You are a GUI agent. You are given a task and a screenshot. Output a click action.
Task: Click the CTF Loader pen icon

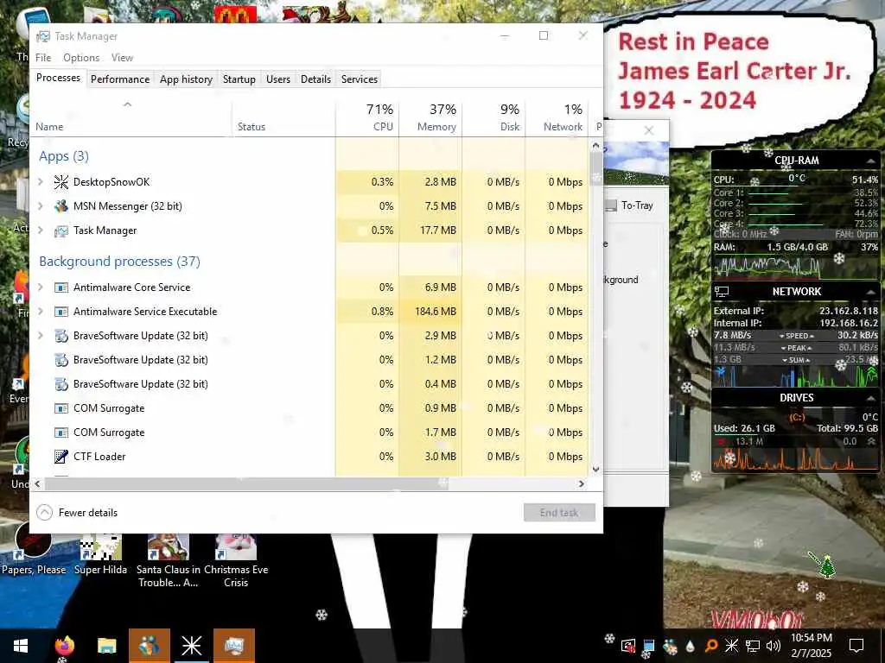pyautogui.click(x=61, y=457)
